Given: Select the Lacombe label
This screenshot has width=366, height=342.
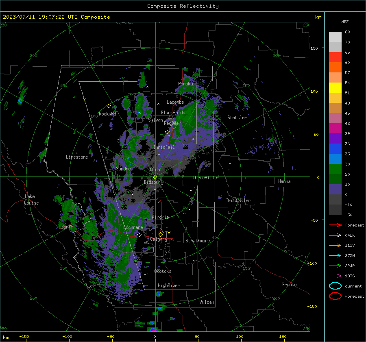Looking at the screenshot, I should point(175,102).
